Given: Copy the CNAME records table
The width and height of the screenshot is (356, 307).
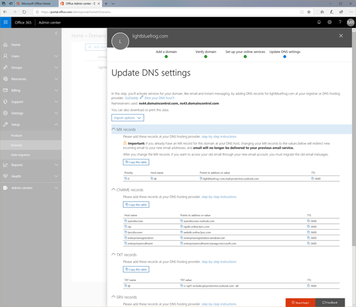Looking at the screenshot, I should point(136,204).
